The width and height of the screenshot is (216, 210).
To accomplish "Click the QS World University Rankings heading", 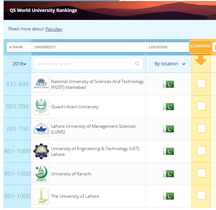I will [x=43, y=10].
